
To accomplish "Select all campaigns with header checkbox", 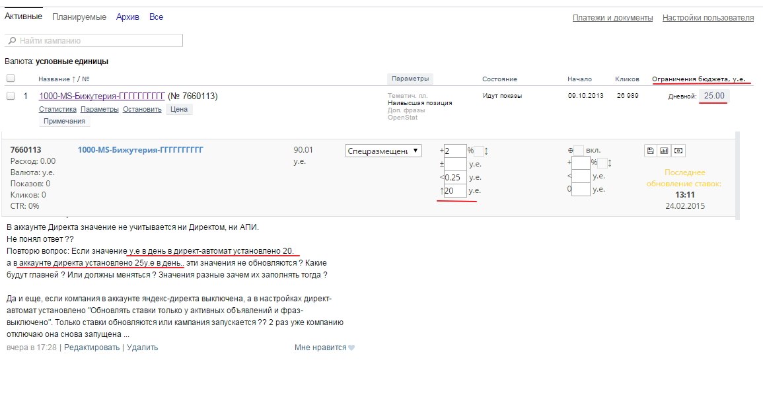I will pos(10,79).
